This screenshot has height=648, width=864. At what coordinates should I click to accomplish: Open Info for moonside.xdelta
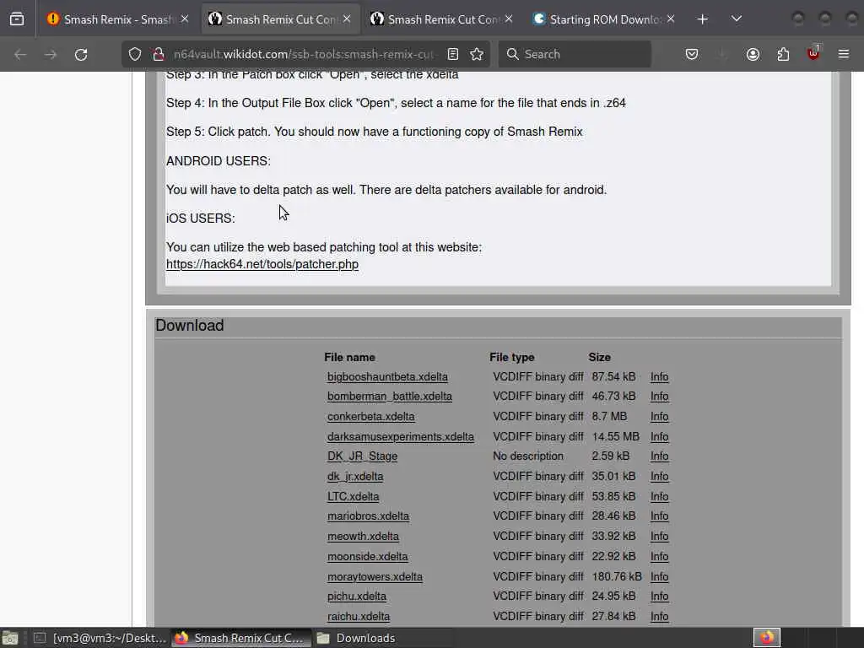point(659,557)
